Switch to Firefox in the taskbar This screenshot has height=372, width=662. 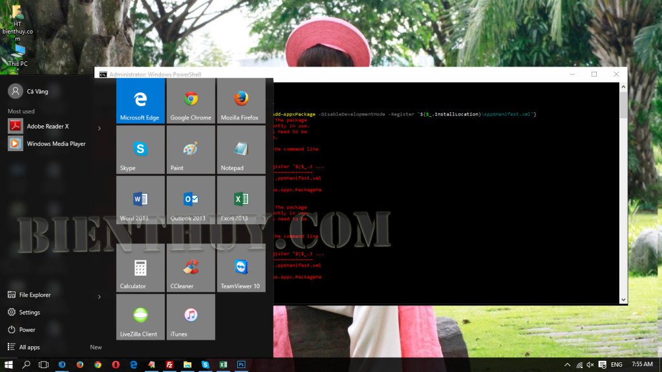tap(80, 365)
